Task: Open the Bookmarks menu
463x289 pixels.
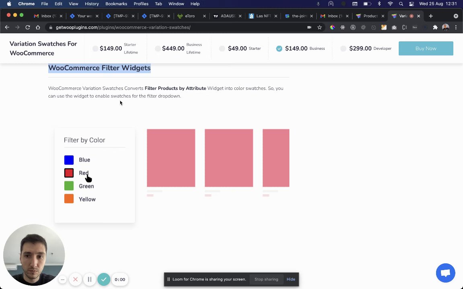Action: coord(116,4)
